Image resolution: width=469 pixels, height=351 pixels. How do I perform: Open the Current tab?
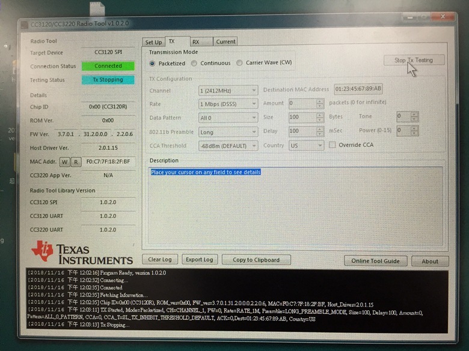(x=225, y=41)
